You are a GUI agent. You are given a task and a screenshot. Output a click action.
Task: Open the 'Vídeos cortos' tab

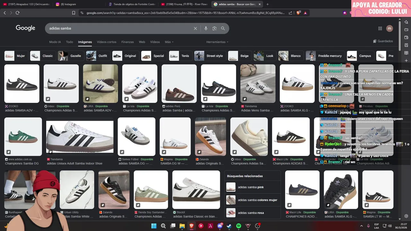(107, 42)
